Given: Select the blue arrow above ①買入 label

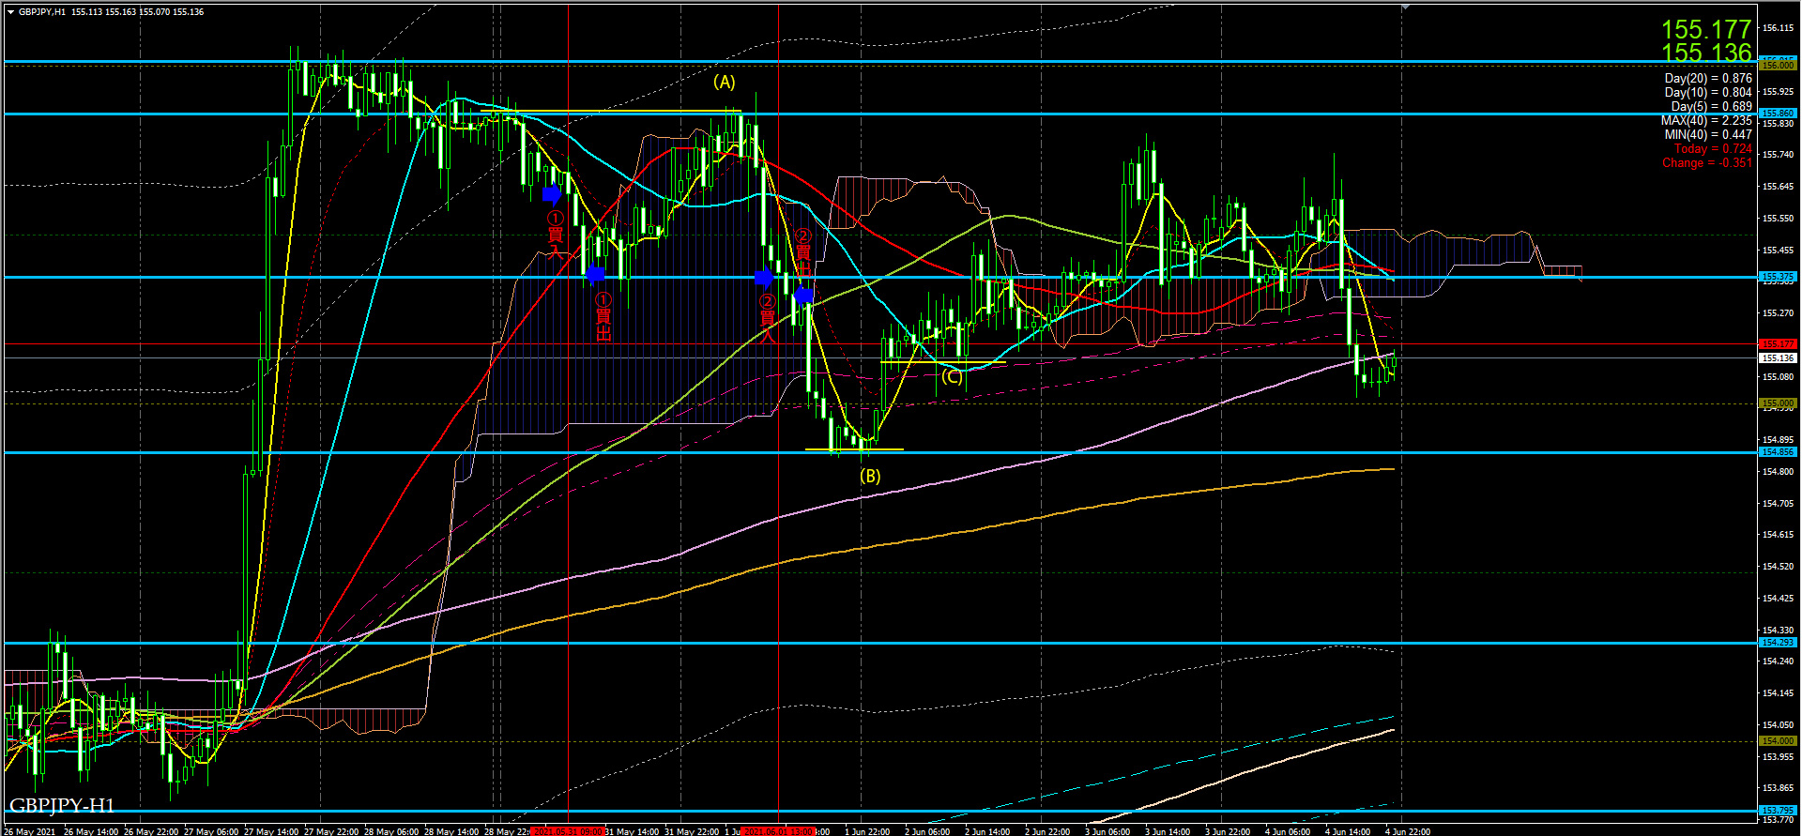Looking at the screenshot, I should (x=552, y=194).
